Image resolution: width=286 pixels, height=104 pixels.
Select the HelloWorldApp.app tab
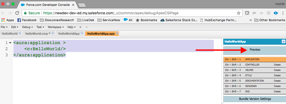pyautogui.click(x=101, y=33)
